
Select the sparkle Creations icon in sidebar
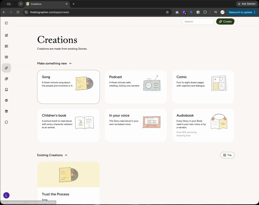tap(7, 68)
